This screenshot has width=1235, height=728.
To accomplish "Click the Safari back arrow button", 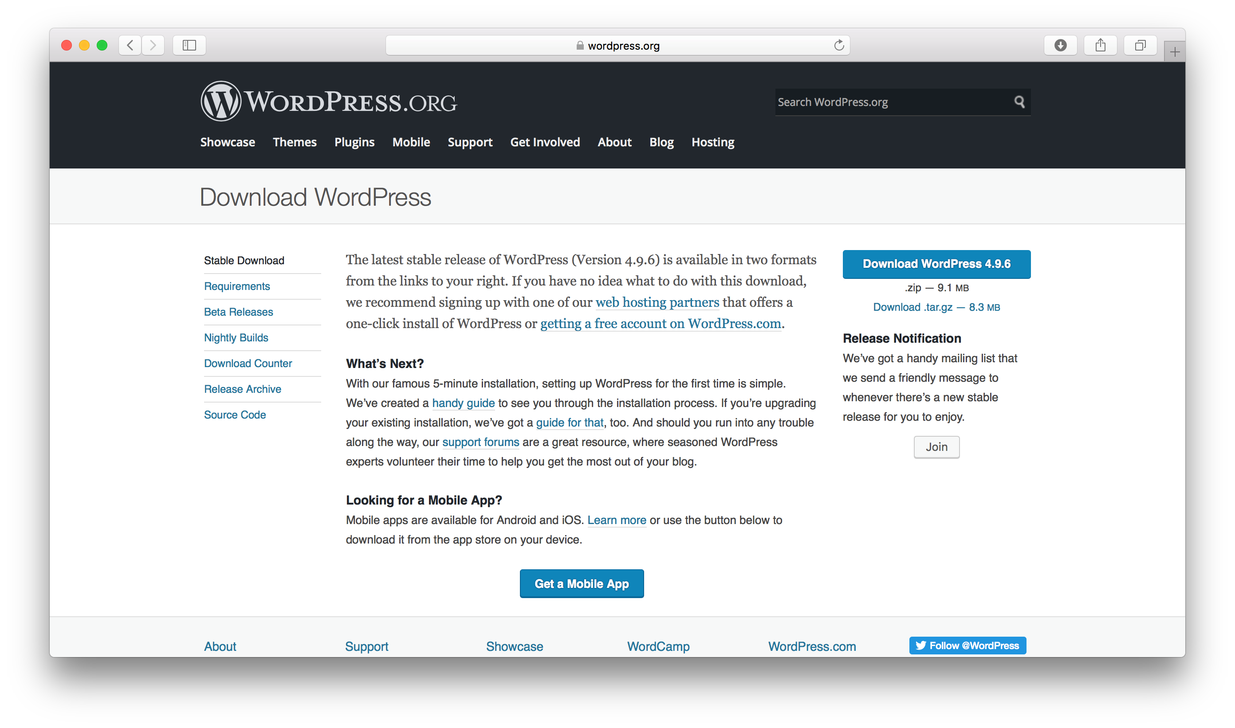I will click(130, 46).
